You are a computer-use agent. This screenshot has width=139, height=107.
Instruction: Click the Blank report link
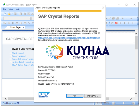pyautogui.click(x=18, y=53)
